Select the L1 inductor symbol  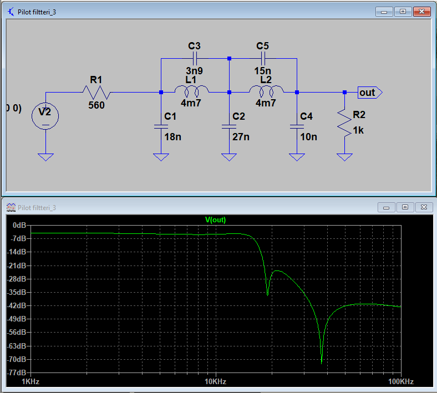191,91
